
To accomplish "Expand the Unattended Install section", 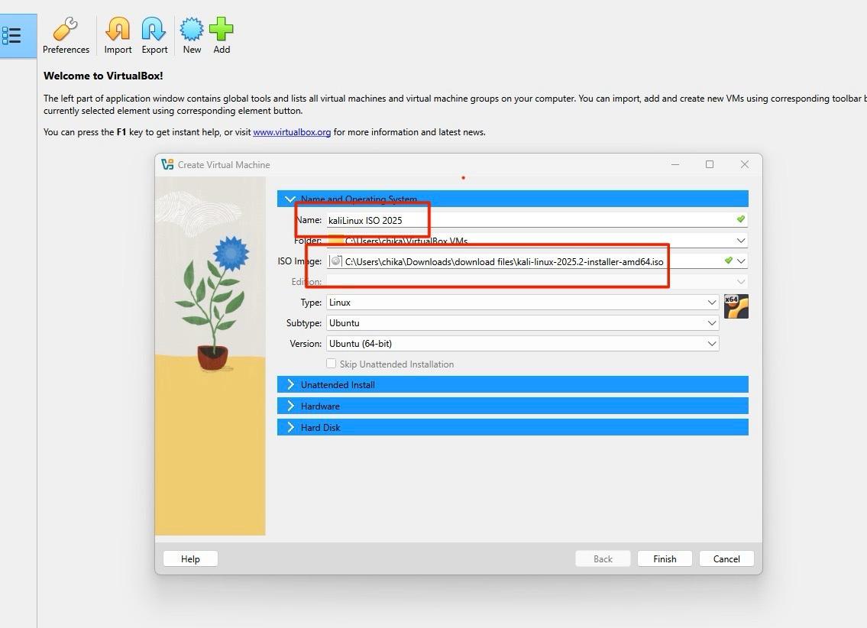I will point(513,385).
